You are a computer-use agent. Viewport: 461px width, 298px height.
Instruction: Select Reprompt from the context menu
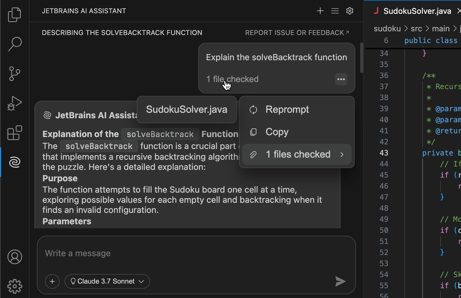[x=287, y=109]
